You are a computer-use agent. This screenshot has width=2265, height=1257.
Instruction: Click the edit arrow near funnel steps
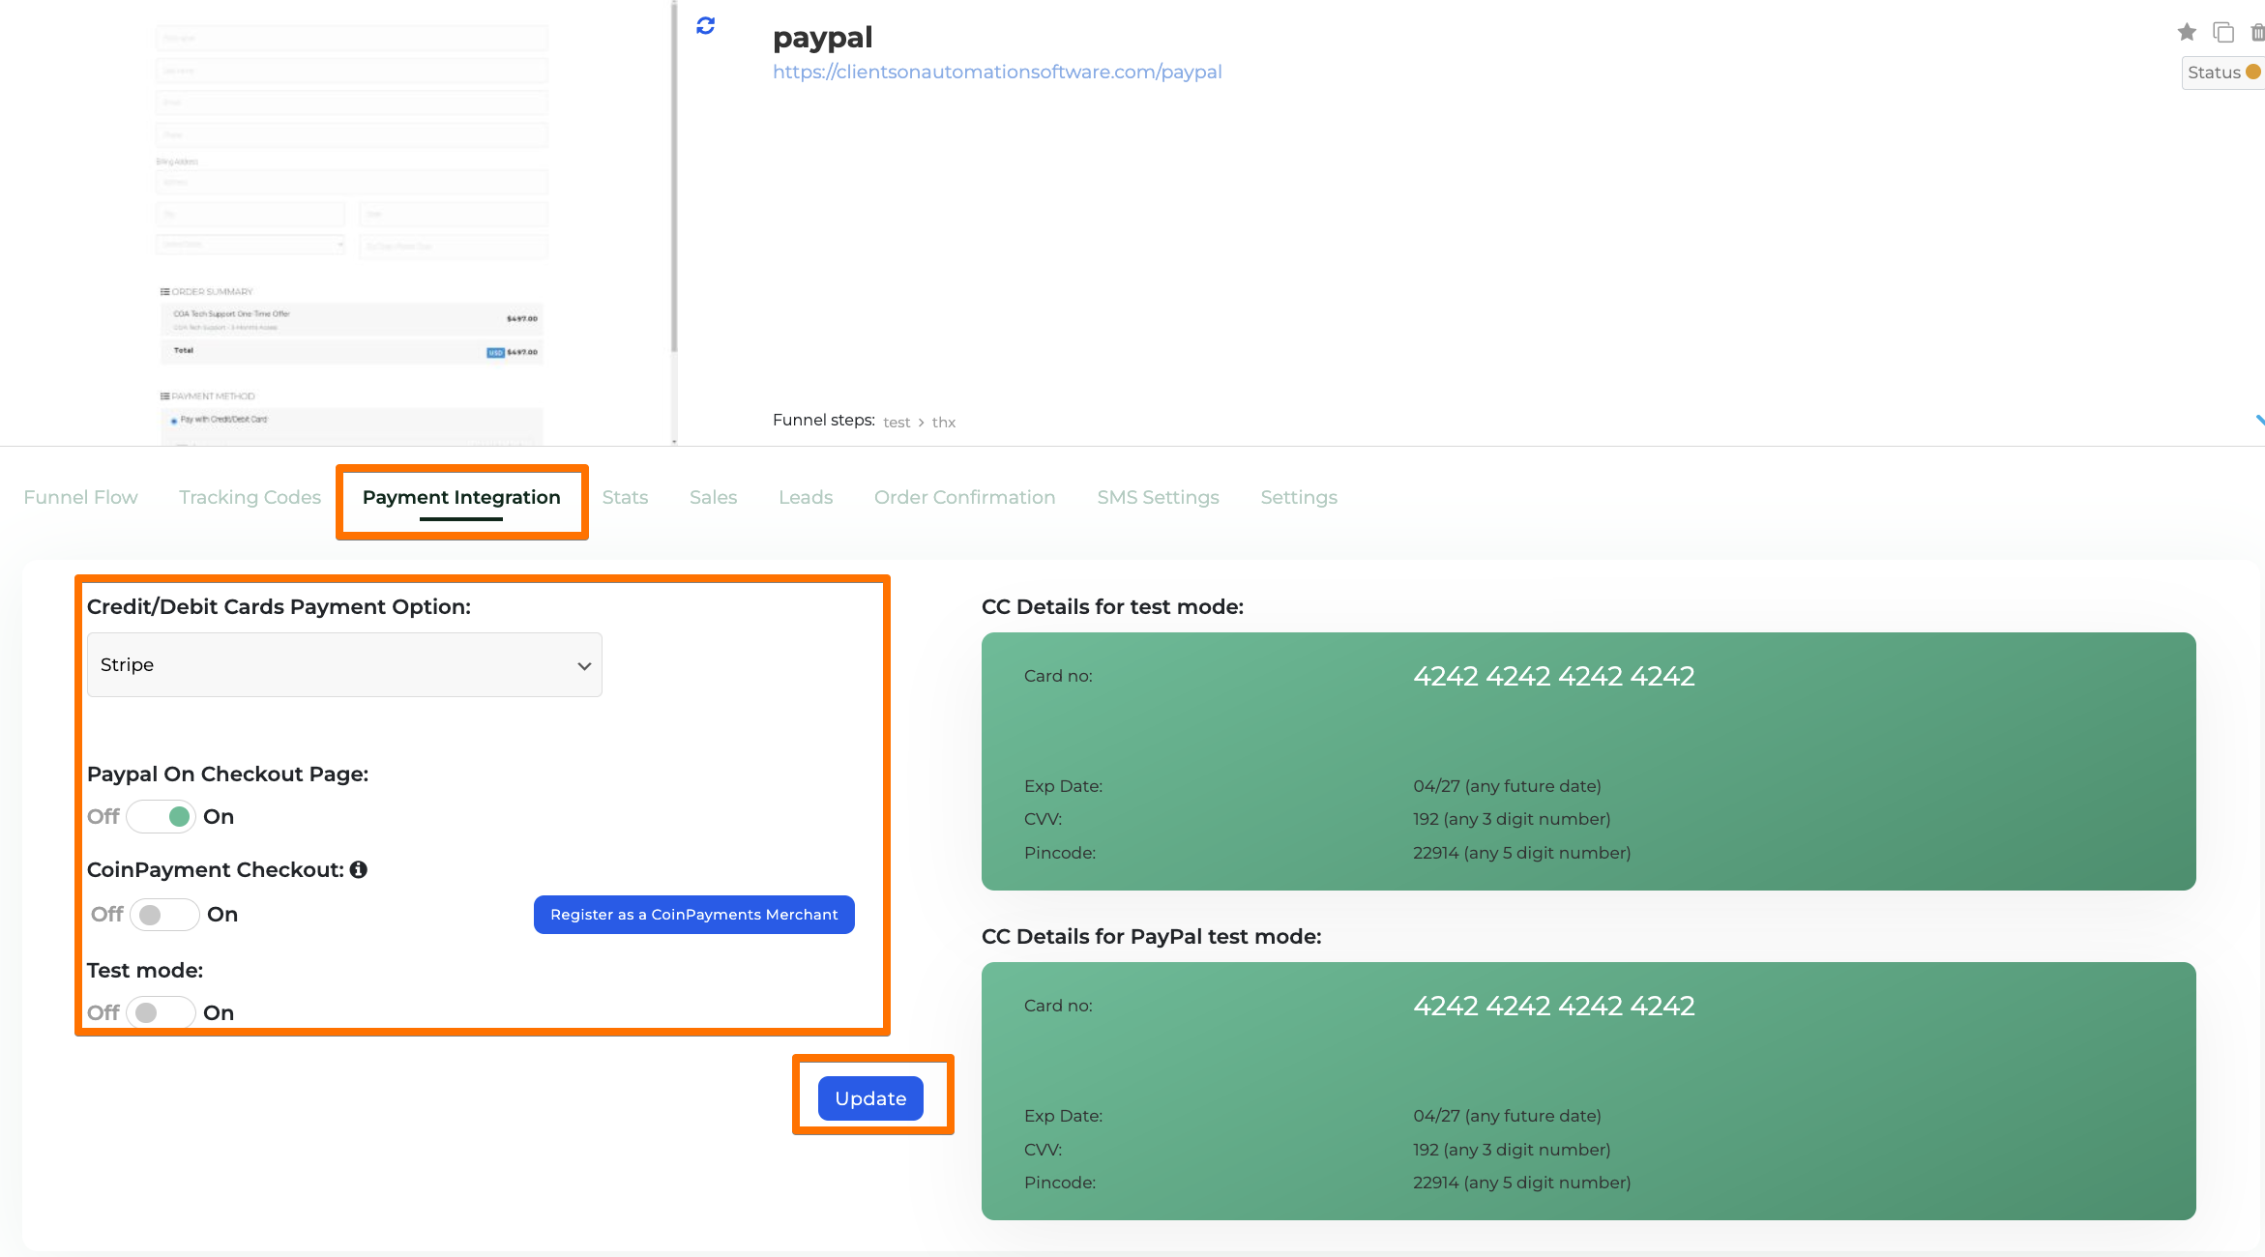(x=2259, y=421)
